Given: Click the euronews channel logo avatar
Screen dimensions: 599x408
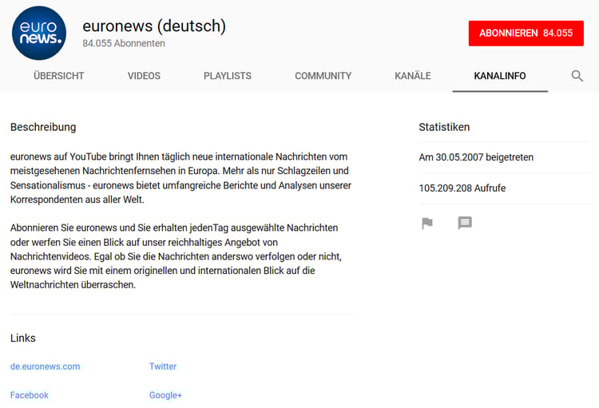Looking at the screenshot, I should pos(39,34).
